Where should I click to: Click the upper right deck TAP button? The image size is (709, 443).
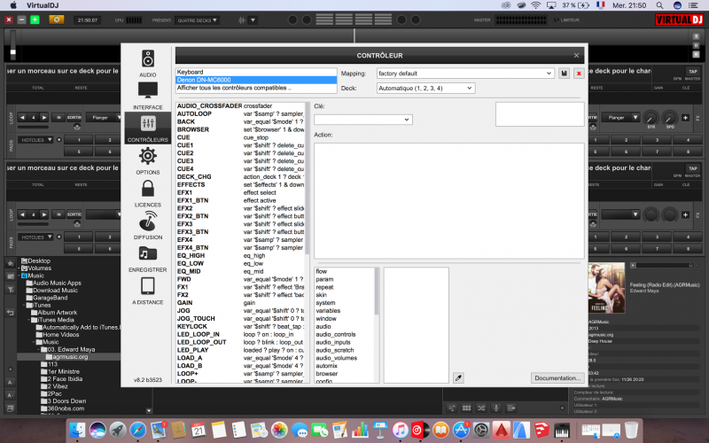pyautogui.click(x=693, y=72)
